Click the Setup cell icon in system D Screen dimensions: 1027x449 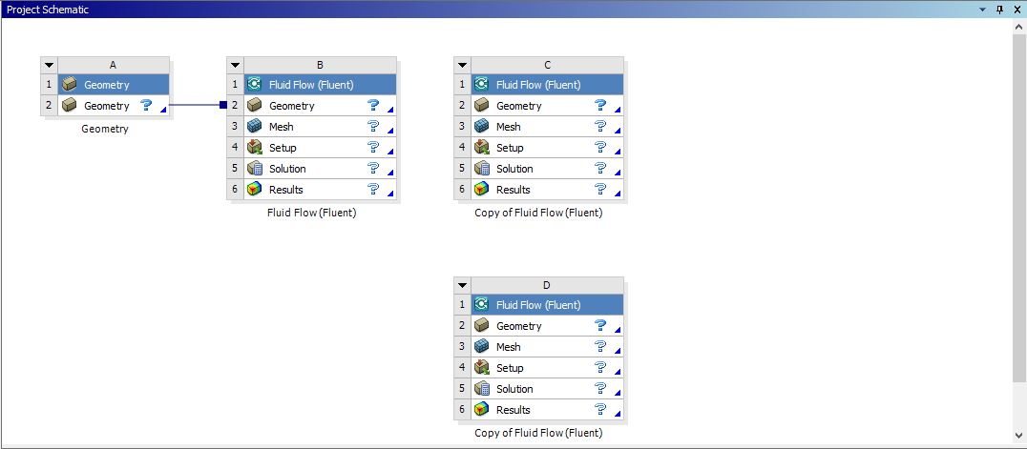[481, 367]
